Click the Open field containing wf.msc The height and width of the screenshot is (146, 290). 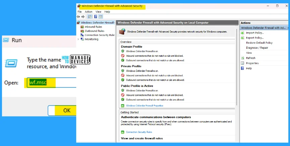click(51, 83)
